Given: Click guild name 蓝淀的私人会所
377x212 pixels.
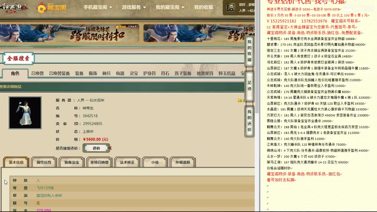Looking at the screenshot, I should (49, 196).
